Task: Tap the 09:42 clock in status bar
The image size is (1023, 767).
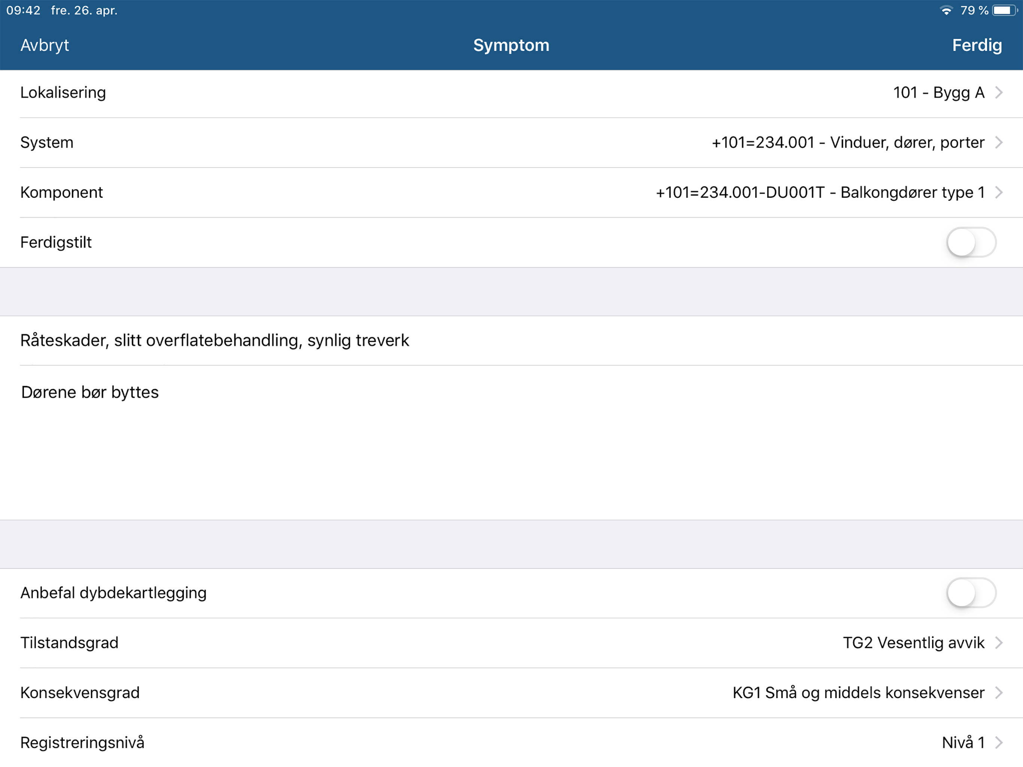Action: click(23, 10)
